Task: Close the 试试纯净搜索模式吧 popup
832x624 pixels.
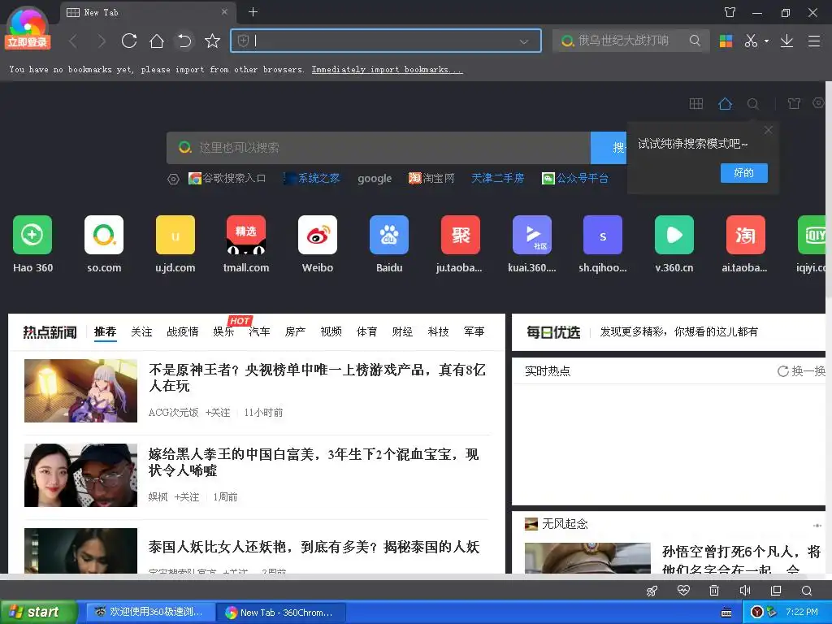Action: click(x=768, y=130)
